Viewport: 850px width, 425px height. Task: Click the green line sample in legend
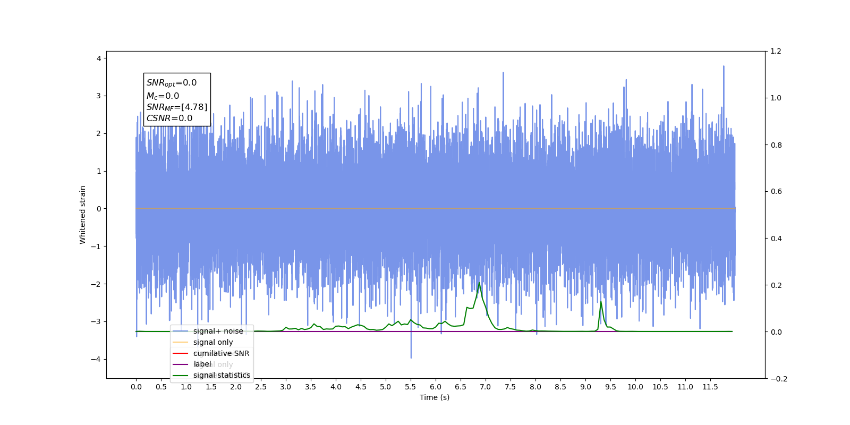pos(181,375)
